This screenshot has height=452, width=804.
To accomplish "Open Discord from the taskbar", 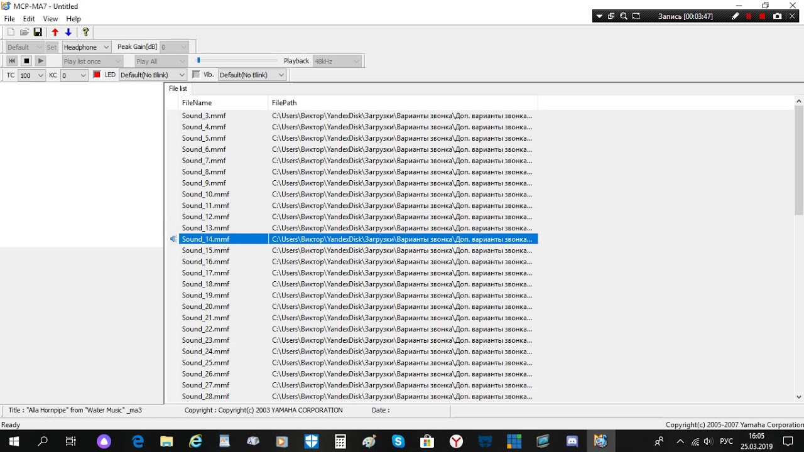I will coord(572,441).
